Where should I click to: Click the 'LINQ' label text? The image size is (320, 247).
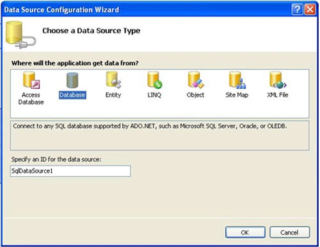154,95
